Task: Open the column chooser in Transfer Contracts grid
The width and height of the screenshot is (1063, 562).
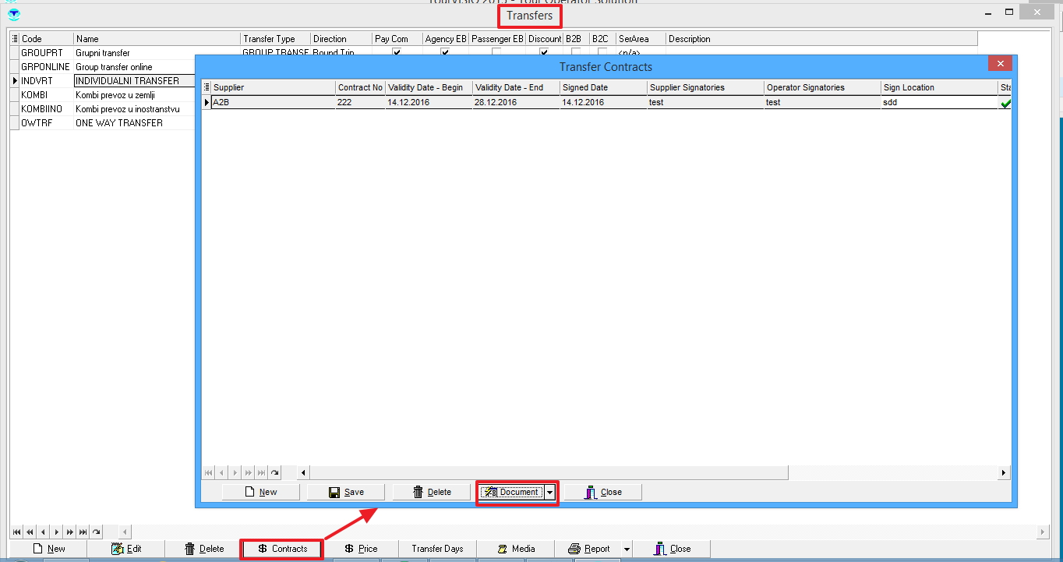Action: (207, 87)
